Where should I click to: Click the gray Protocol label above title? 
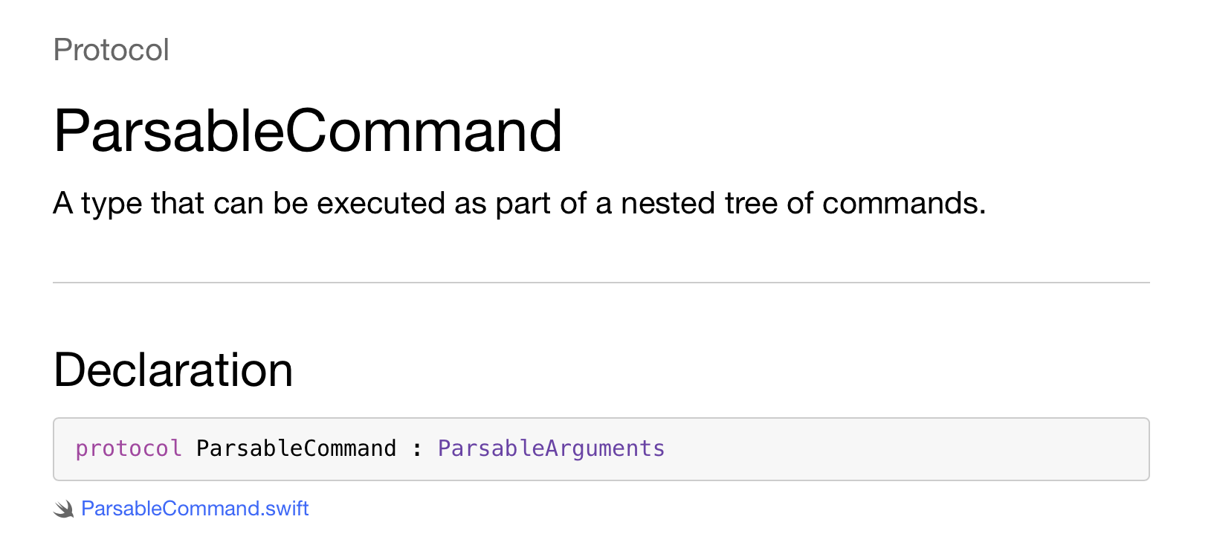point(112,50)
